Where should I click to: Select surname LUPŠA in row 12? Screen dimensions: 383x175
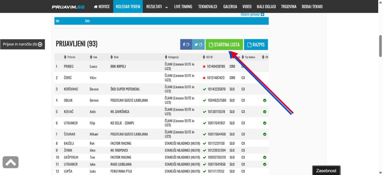[x=68, y=171]
